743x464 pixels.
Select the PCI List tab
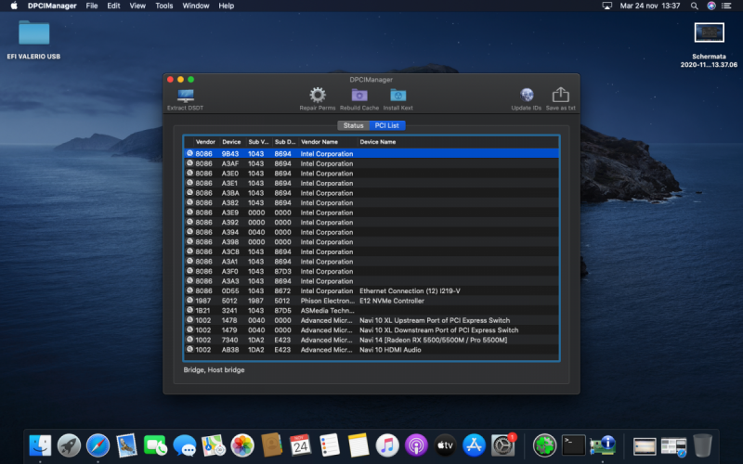tap(387, 125)
